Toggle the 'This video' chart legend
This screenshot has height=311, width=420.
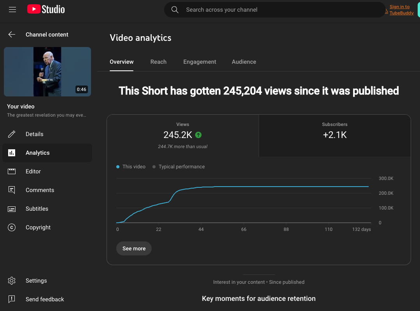[x=131, y=166]
